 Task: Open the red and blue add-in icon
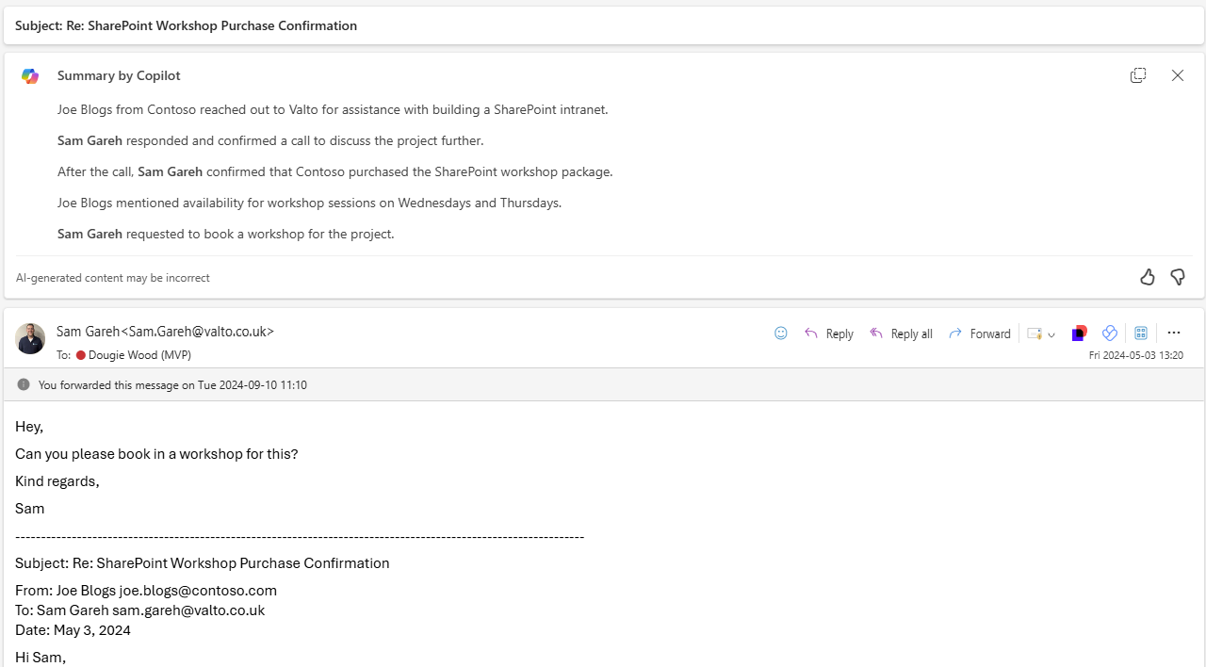1080,333
